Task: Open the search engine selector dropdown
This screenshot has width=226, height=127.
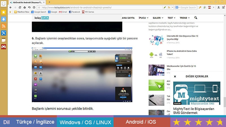Action: [177, 8]
